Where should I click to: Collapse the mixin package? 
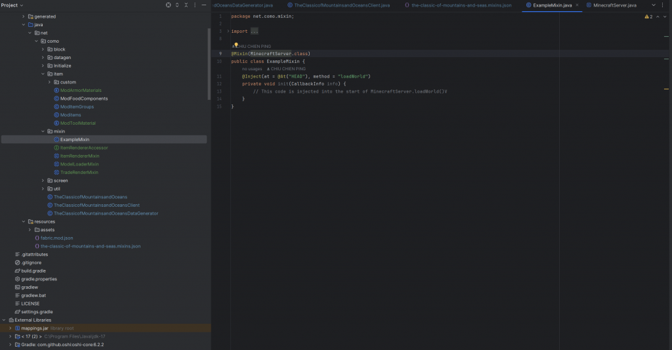[43, 131]
